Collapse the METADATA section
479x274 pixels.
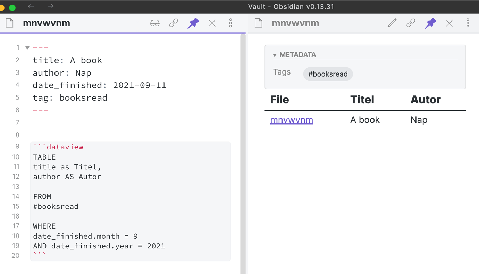coord(275,55)
